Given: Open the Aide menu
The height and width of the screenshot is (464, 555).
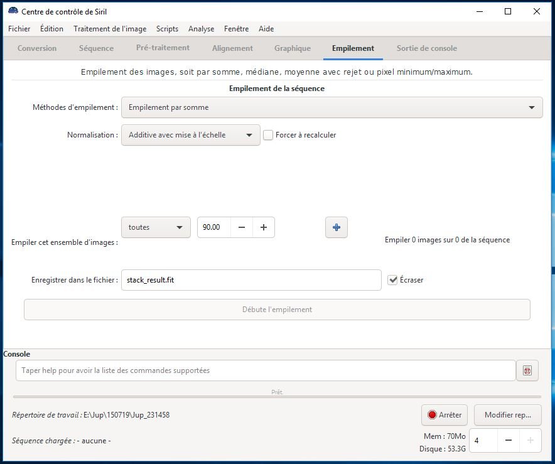Looking at the screenshot, I should point(266,29).
